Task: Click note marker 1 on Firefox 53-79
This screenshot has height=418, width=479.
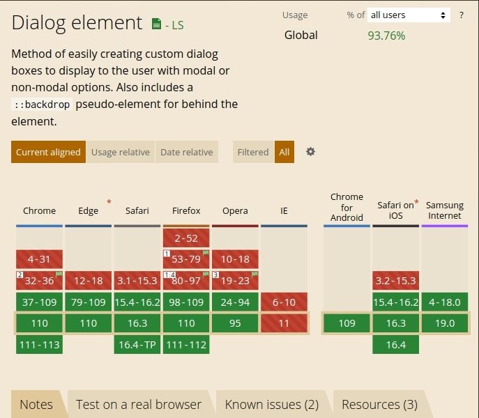Action: [x=167, y=254]
